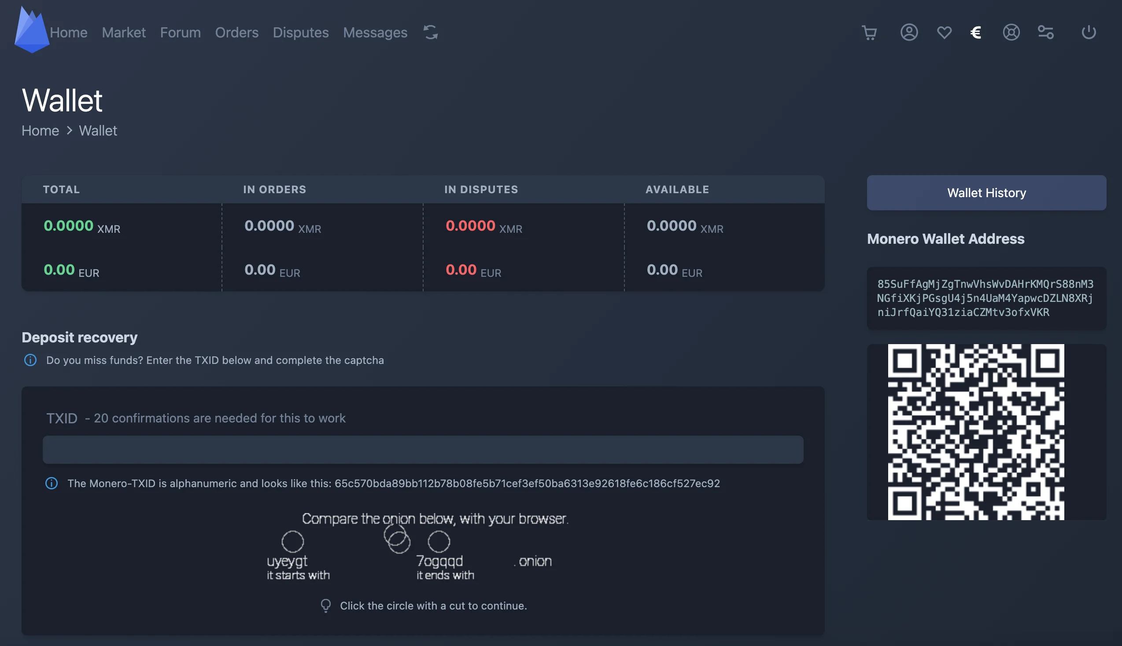
Task: Open the user profile icon
Action: (x=909, y=33)
